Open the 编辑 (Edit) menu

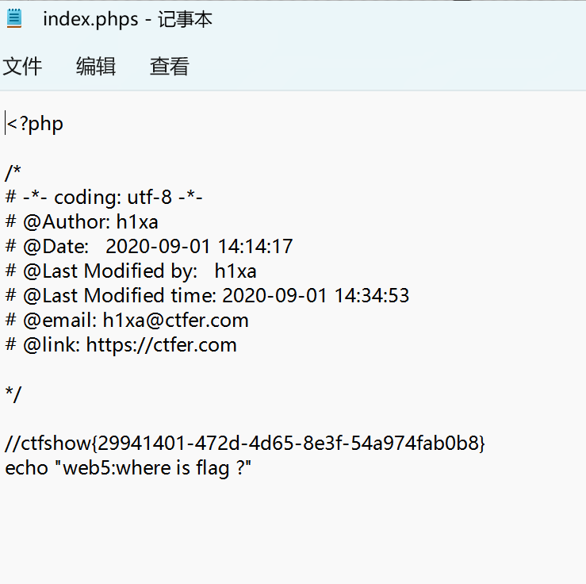click(x=96, y=67)
